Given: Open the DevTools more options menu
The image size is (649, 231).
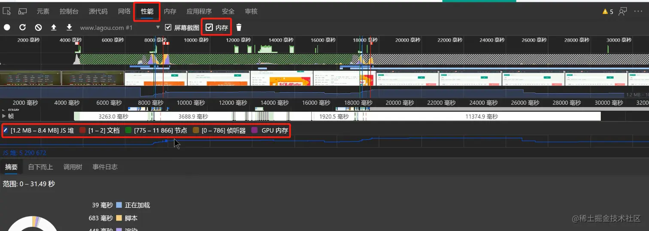Looking at the screenshot, I should click(638, 12).
